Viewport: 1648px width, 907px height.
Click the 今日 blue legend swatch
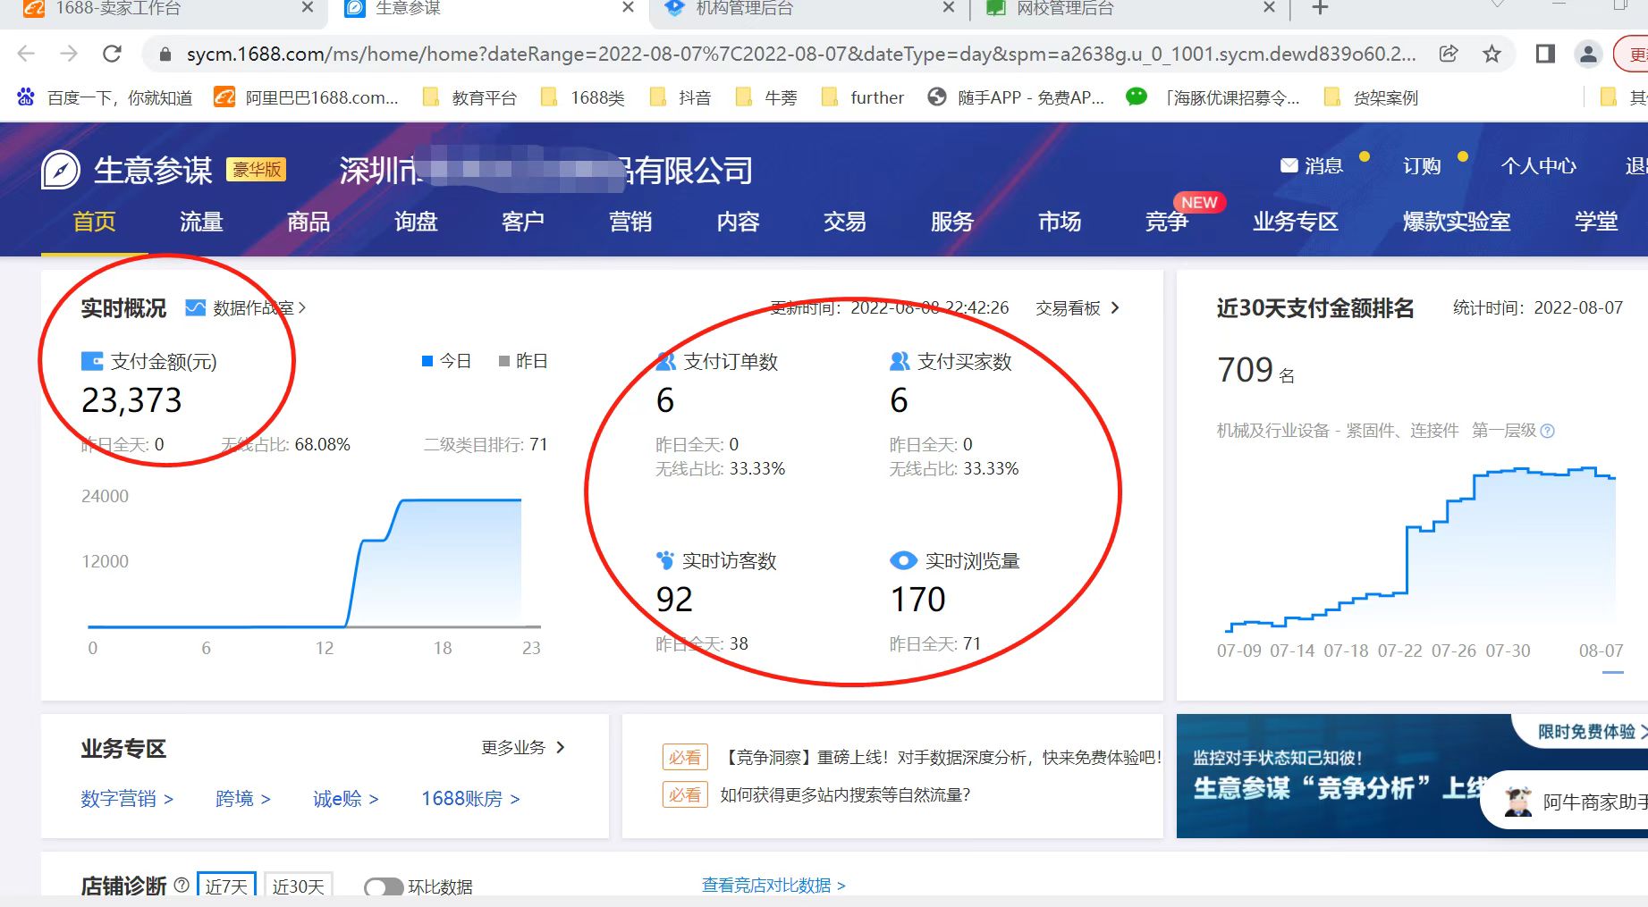tap(427, 361)
